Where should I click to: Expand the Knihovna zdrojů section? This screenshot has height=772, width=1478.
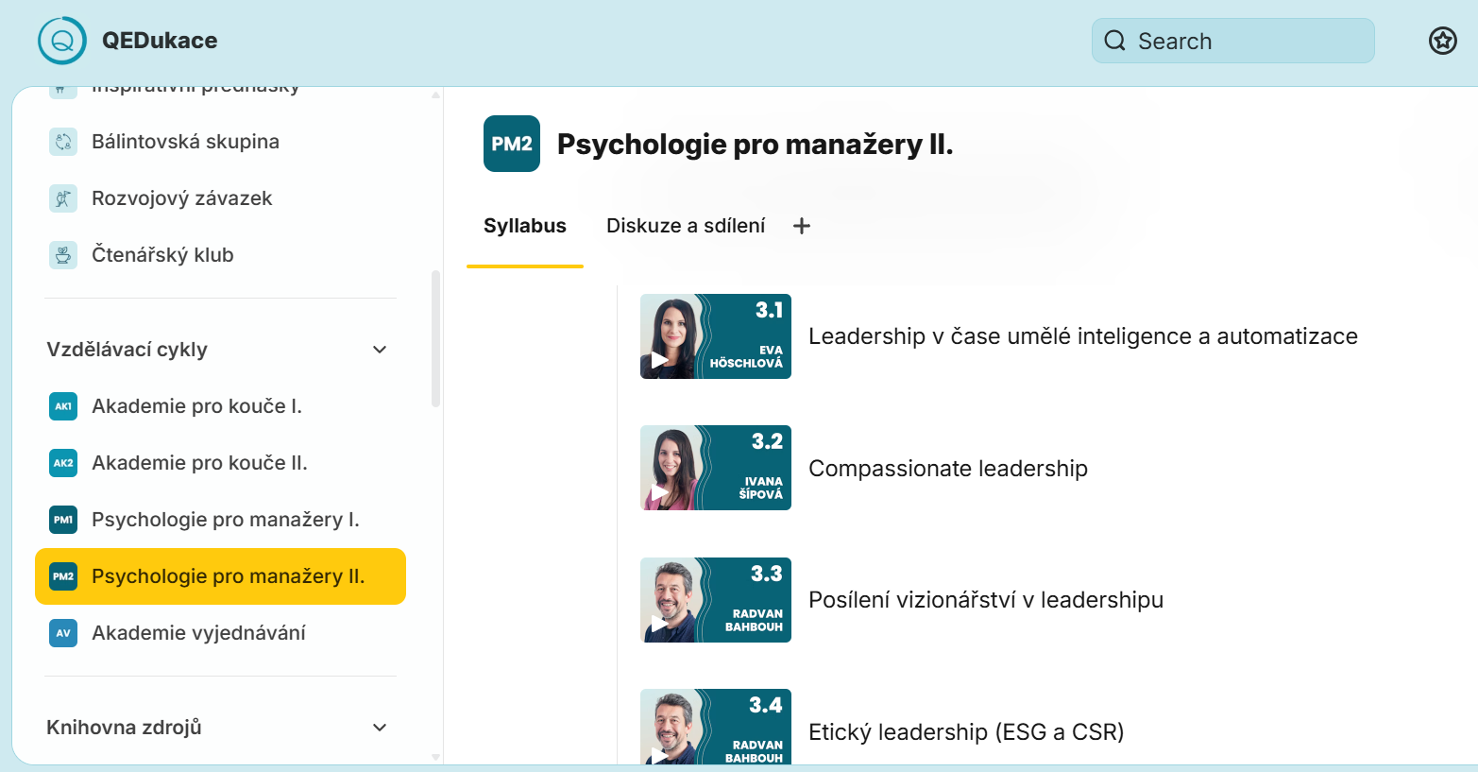pos(379,727)
